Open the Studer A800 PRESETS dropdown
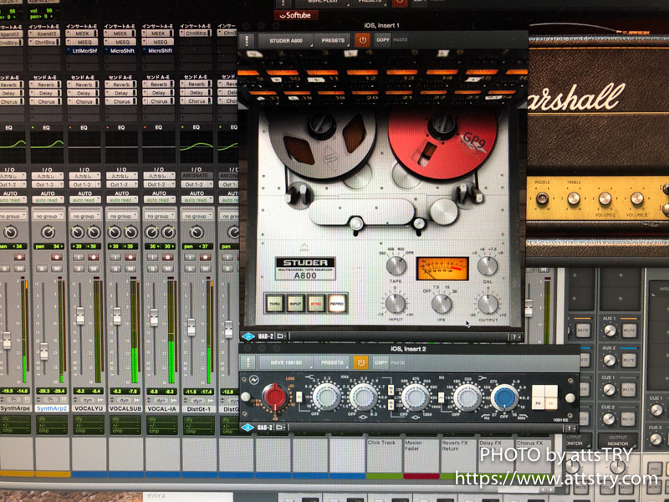The width and height of the screenshot is (669, 502). (333, 39)
